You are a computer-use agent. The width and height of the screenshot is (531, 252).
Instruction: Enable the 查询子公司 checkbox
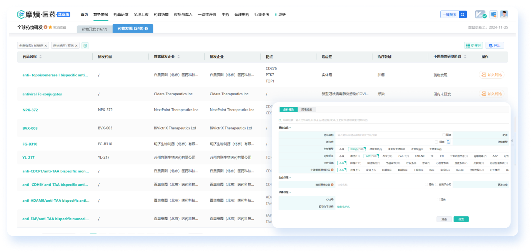(436, 185)
